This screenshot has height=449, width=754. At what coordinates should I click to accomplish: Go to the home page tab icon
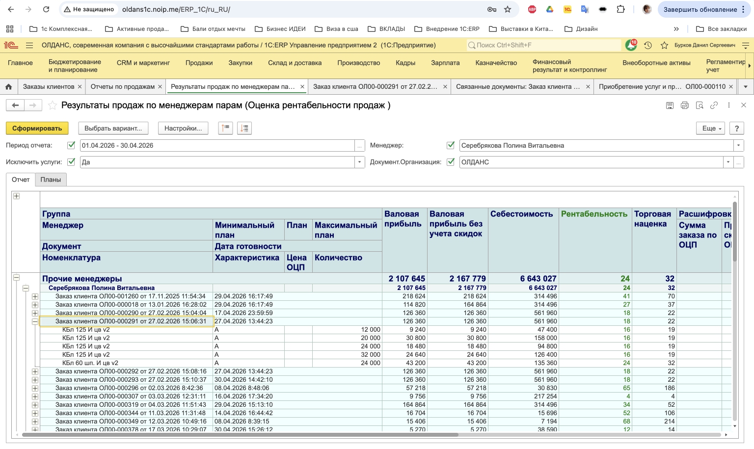[x=8, y=86]
